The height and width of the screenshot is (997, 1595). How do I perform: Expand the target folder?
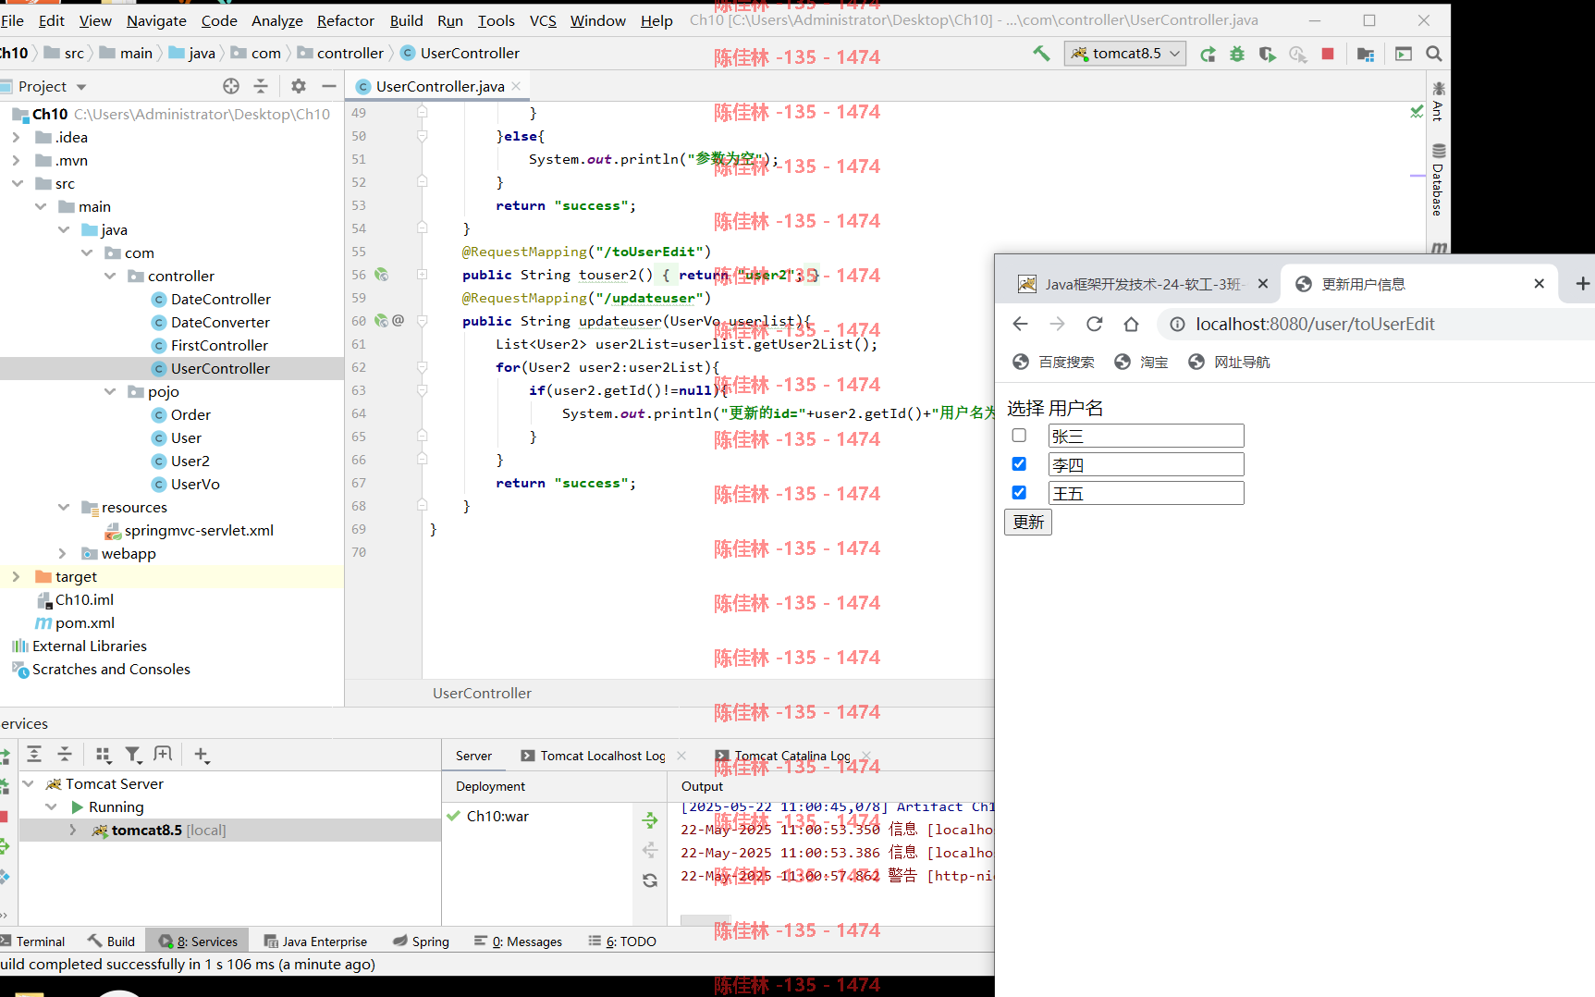coord(16,576)
